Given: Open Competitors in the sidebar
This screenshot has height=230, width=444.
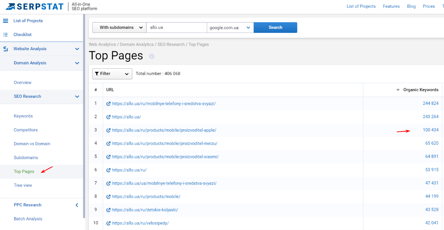Looking at the screenshot, I should point(26,130).
